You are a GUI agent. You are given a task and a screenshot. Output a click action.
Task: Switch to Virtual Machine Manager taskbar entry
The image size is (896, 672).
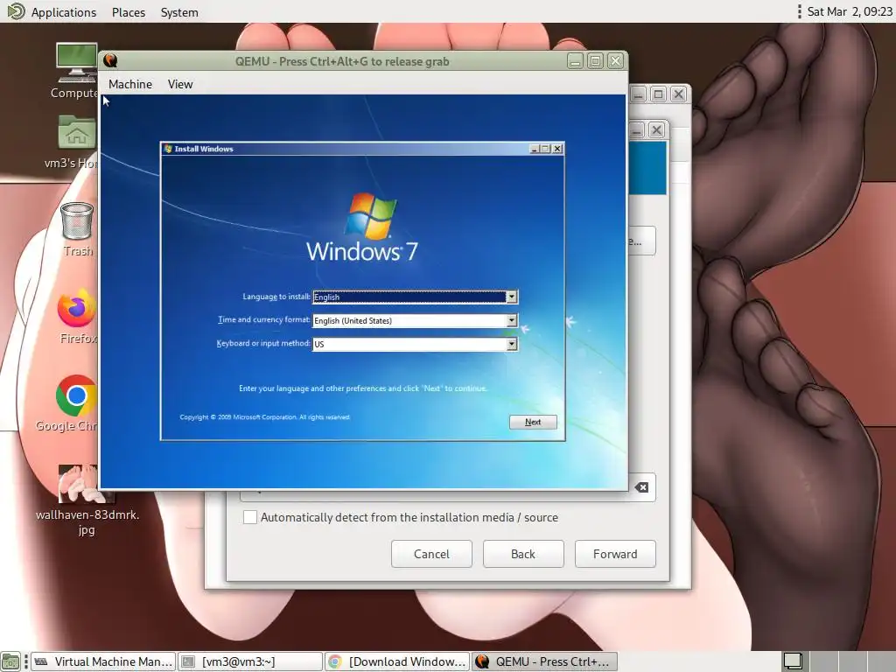point(103,661)
